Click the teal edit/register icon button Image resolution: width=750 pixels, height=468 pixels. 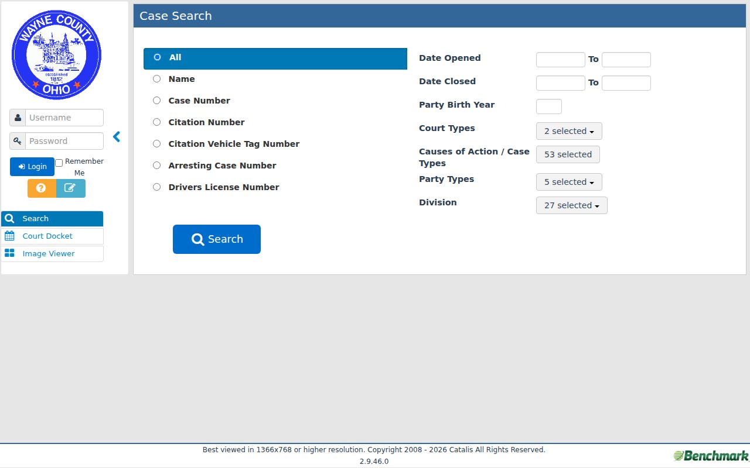(x=70, y=188)
